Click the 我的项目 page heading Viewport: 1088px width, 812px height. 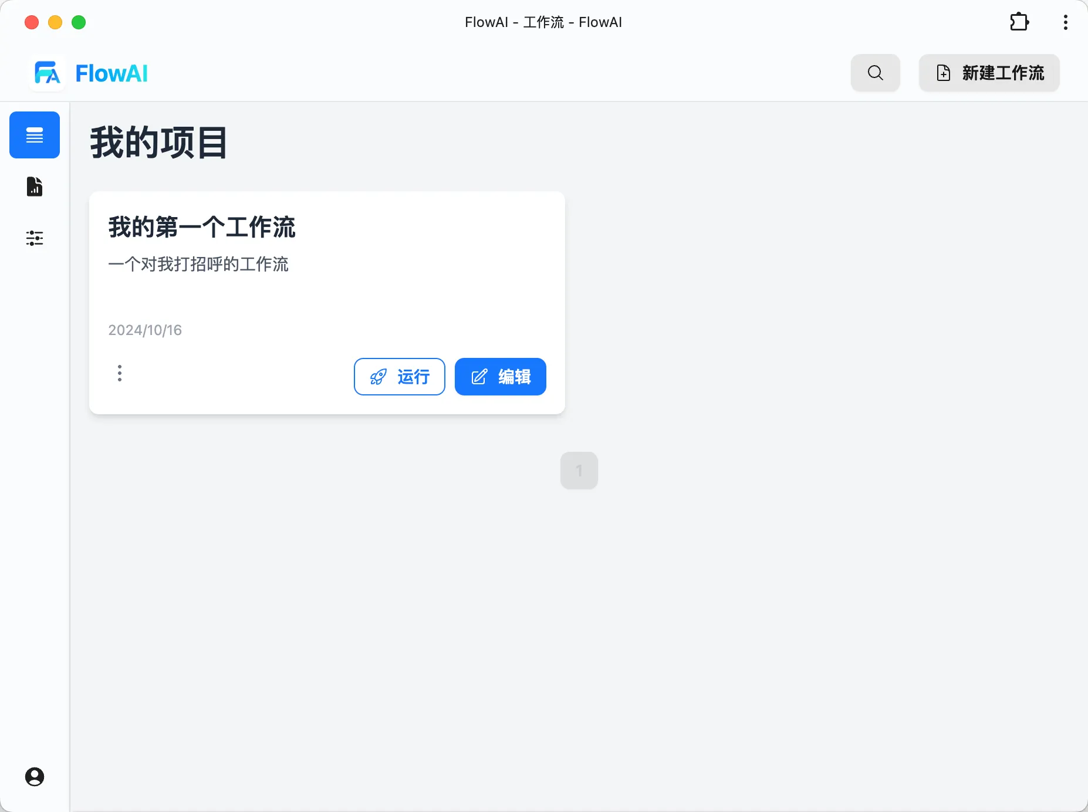(x=158, y=143)
